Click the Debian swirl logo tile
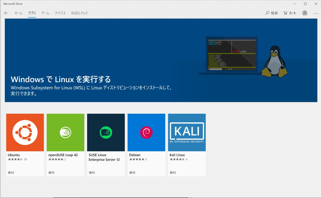Image resolution: width=322 pixels, height=198 pixels. coord(147,132)
